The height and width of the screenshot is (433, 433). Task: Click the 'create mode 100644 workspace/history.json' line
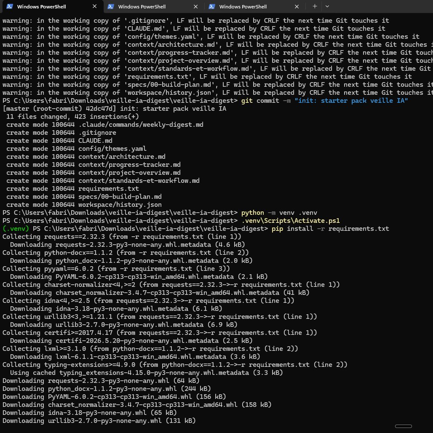[x=84, y=205]
